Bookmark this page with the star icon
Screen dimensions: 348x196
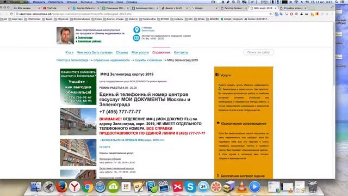tap(271, 14)
